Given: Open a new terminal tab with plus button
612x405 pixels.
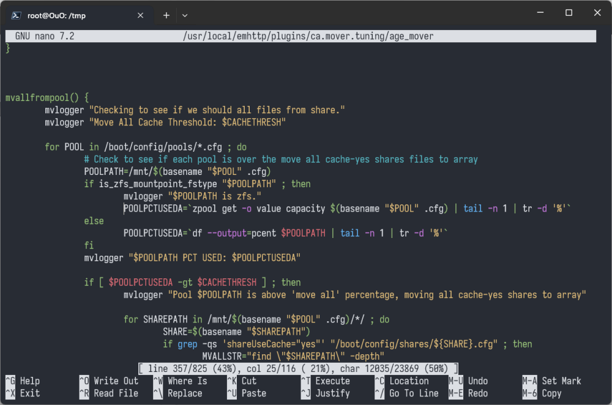Looking at the screenshot, I should tap(166, 16).
